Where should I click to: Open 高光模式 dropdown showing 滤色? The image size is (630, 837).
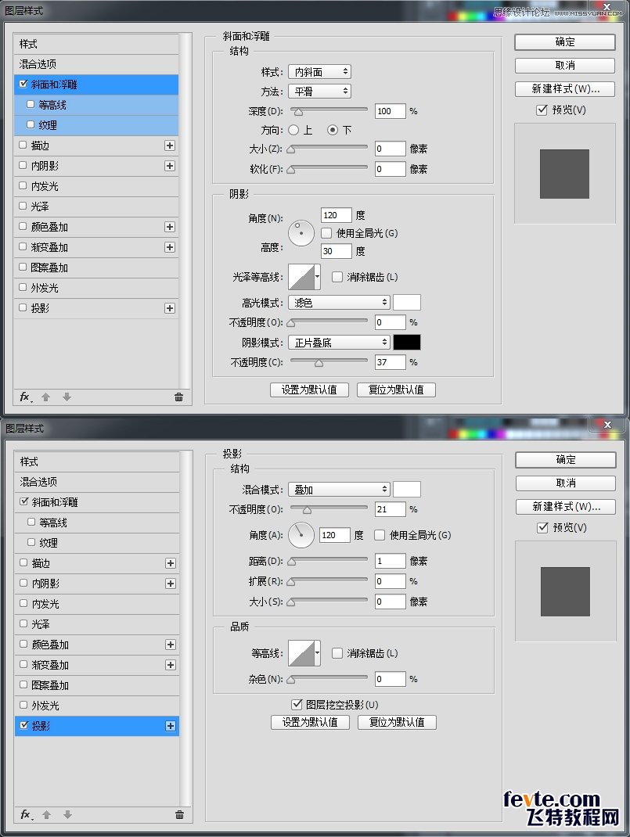[339, 303]
